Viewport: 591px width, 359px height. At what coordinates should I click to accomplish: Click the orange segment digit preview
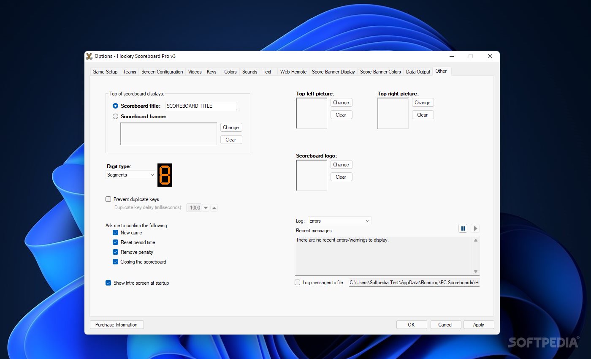pos(165,175)
